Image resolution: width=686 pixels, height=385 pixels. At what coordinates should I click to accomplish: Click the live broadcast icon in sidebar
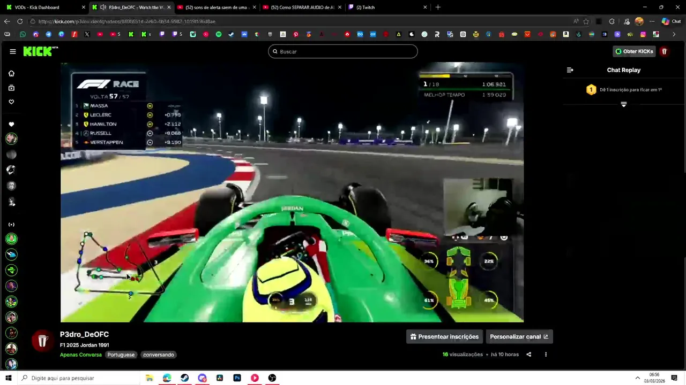coord(11,225)
